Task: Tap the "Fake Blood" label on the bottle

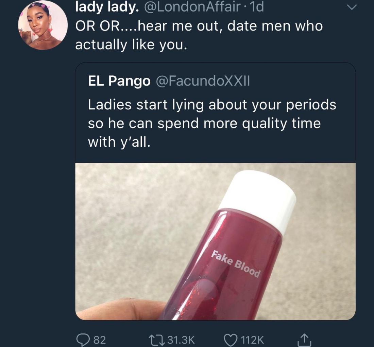Action: coord(236,264)
